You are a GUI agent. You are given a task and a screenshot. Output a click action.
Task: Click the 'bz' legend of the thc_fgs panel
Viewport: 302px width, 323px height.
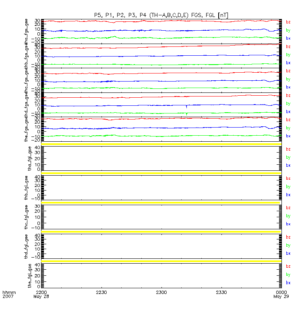pos(288,71)
